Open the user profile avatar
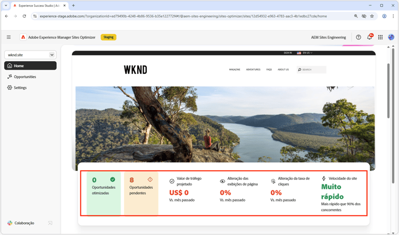Viewport: 399px width, 235px height. click(x=391, y=37)
